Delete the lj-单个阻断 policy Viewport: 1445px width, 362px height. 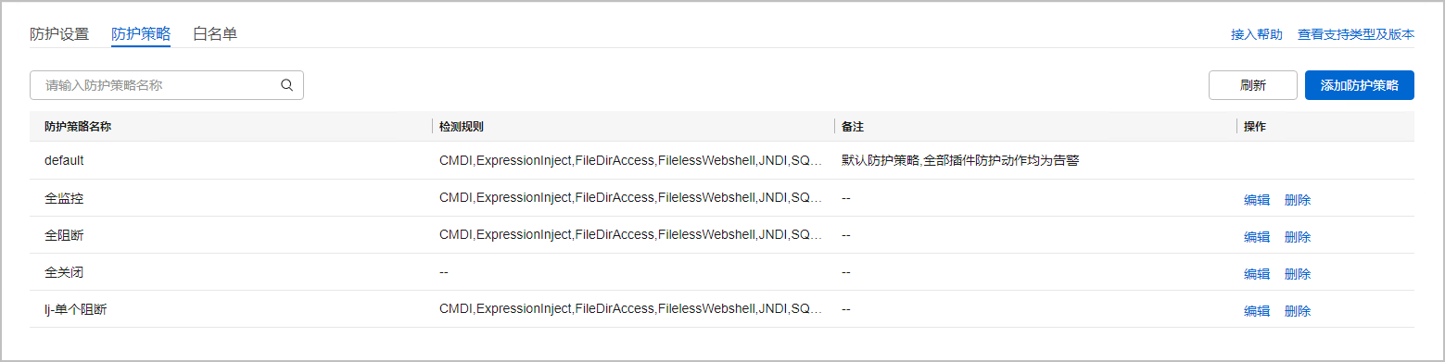coord(1298,311)
